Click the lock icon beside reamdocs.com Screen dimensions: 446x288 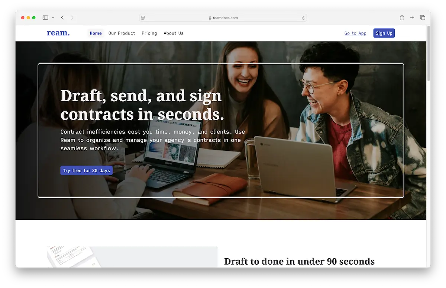(x=210, y=18)
